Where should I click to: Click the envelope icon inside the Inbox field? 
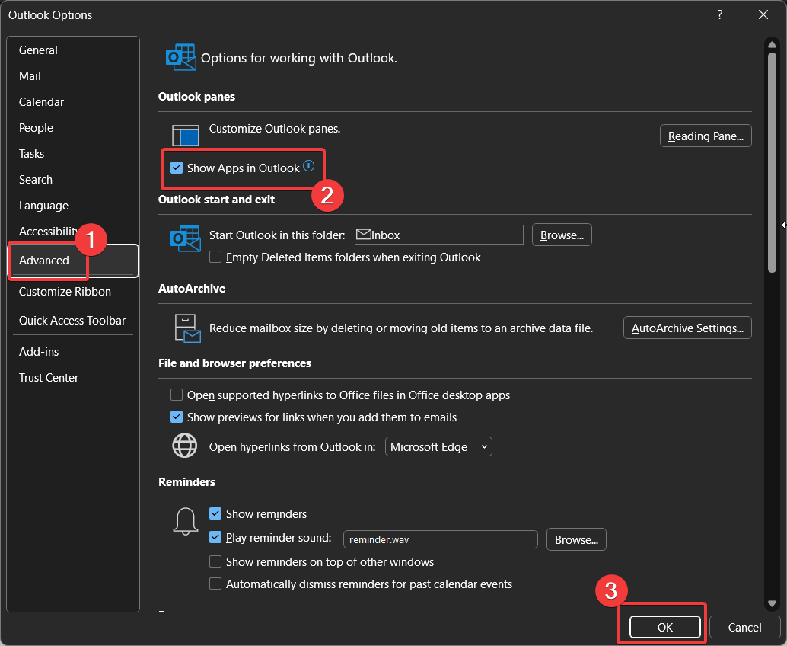click(365, 235)
